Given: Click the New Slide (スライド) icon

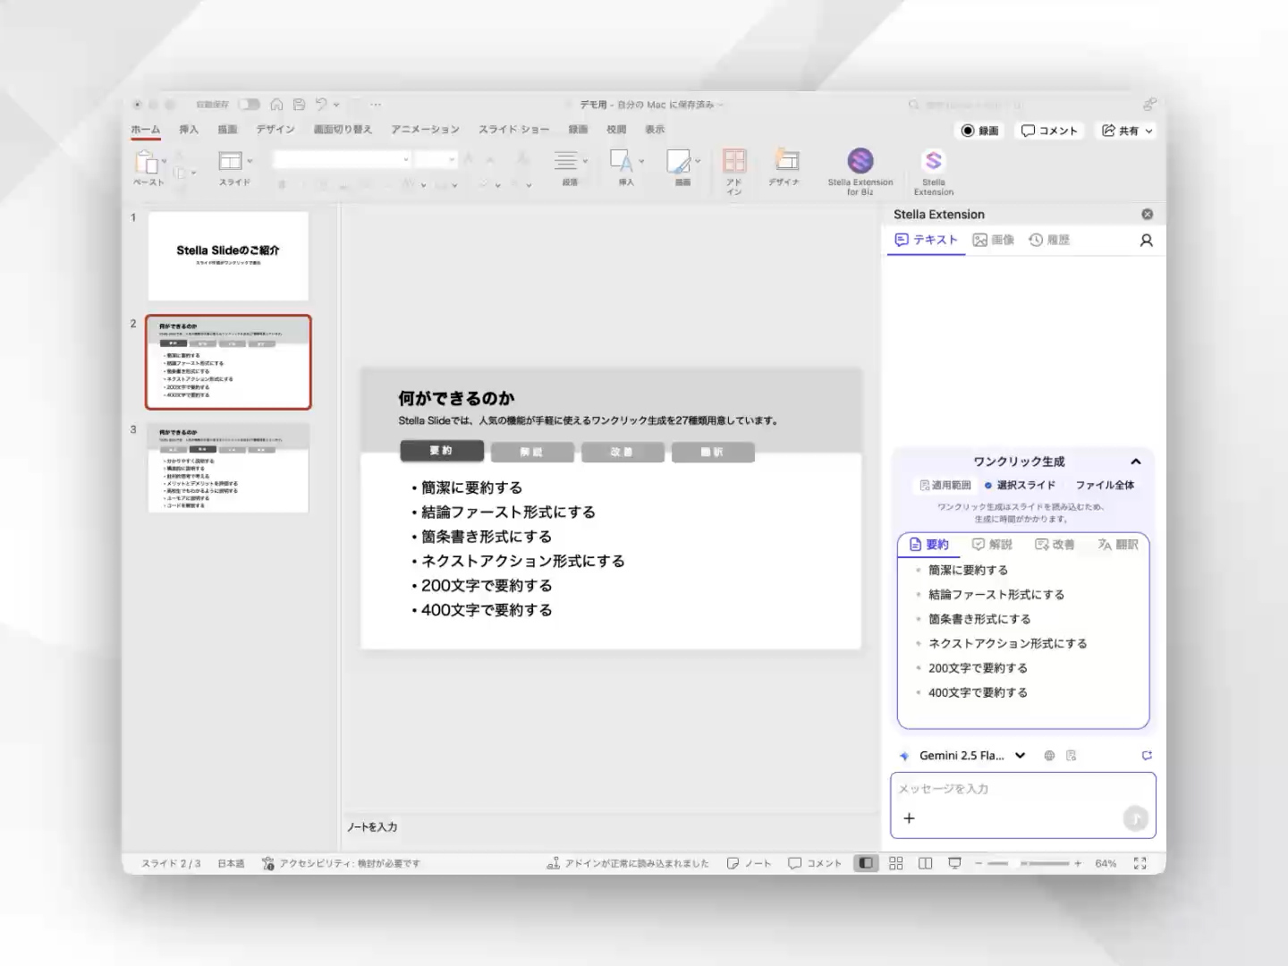Looking at the screenshot, I should tap(231, 161).
